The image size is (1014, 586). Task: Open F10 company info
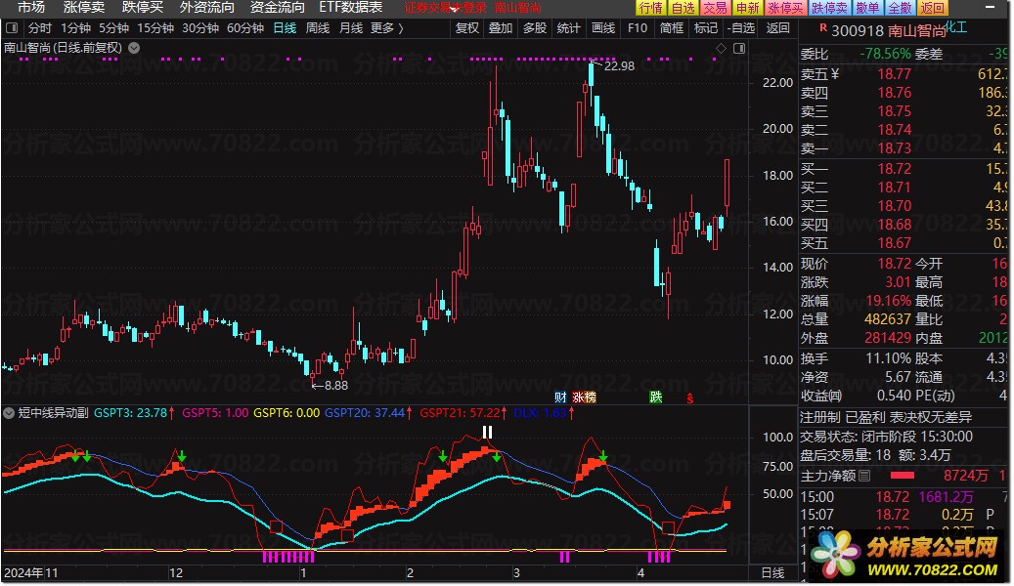pos(637,28)
